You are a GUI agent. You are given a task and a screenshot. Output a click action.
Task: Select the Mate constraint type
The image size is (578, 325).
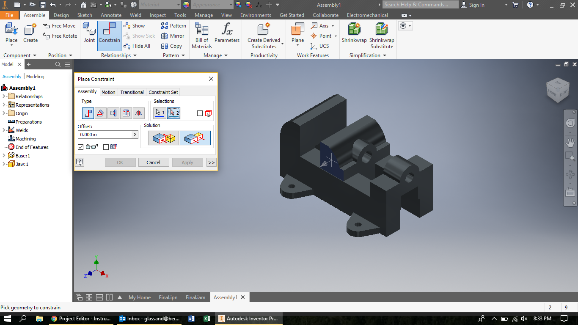(88, 113)
